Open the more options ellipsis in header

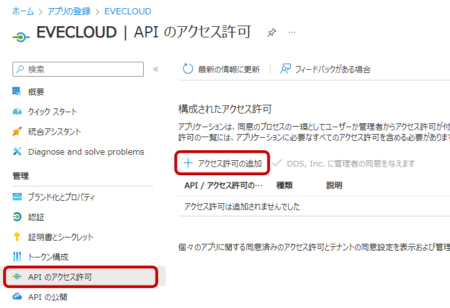291,32
